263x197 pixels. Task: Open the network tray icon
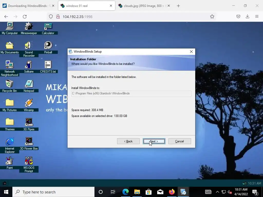pyautogui.click(x=224, y=192)
